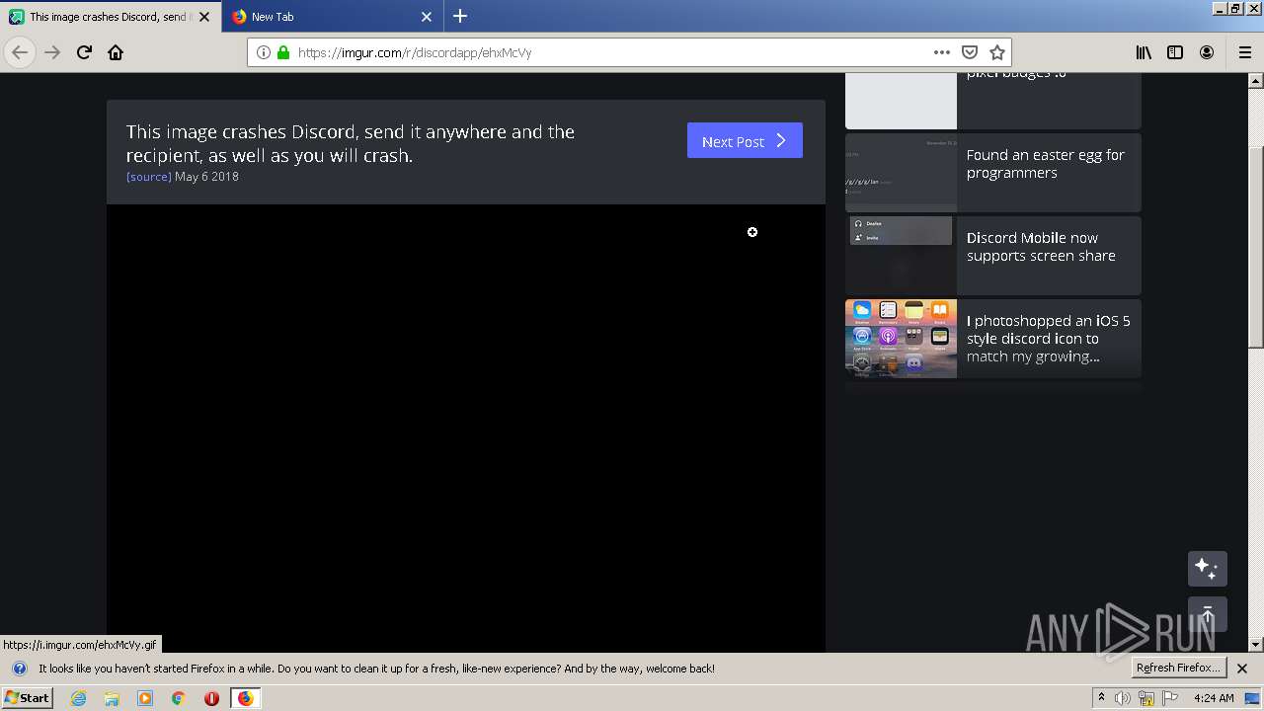Select the 'This image crashes Discord' tab
Screen dimensions: 1264x711
click(x=111, y=17)
